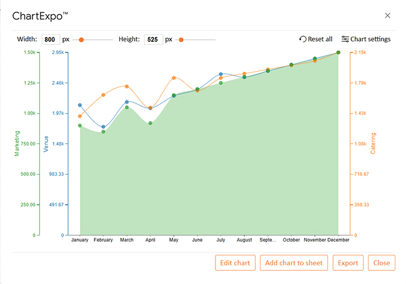Focus the Height input field showing 525

154,39
